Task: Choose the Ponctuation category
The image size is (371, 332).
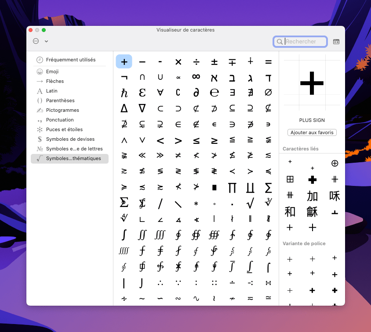Action: tap(59, 120)
